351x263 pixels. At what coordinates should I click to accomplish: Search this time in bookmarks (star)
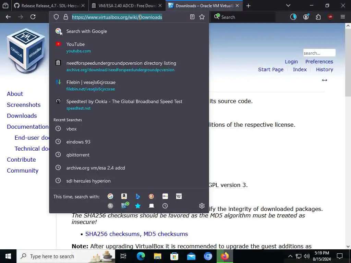click(138, 206)
